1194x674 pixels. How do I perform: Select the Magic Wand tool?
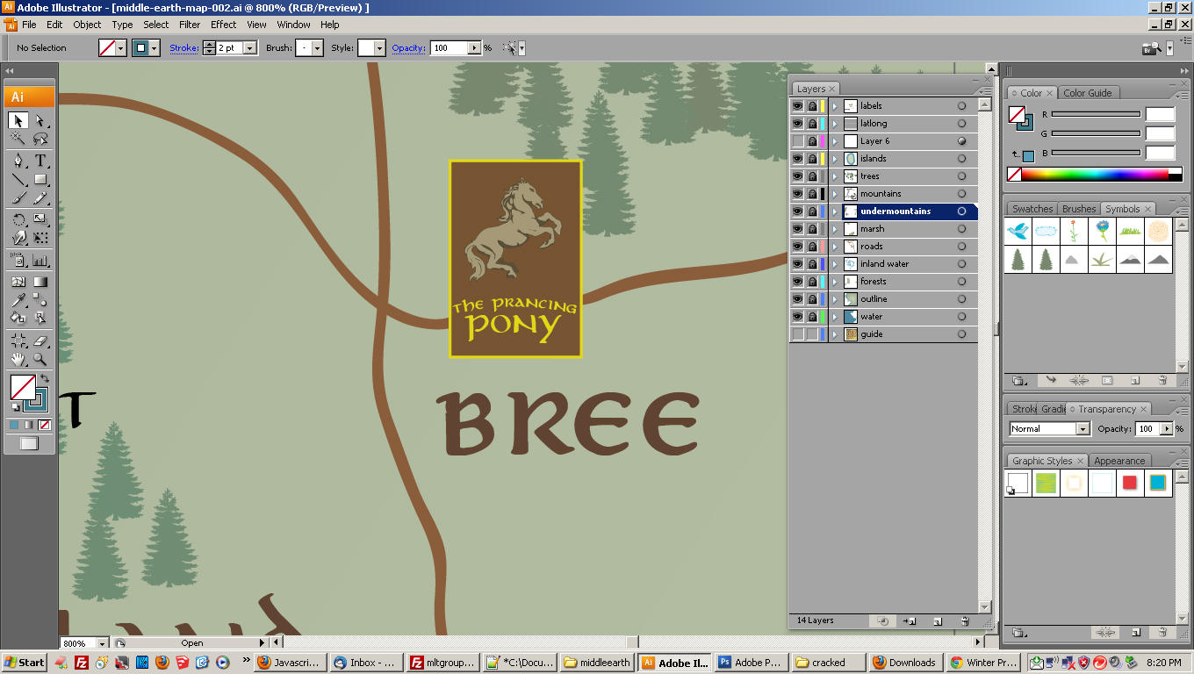pos(18,140)
